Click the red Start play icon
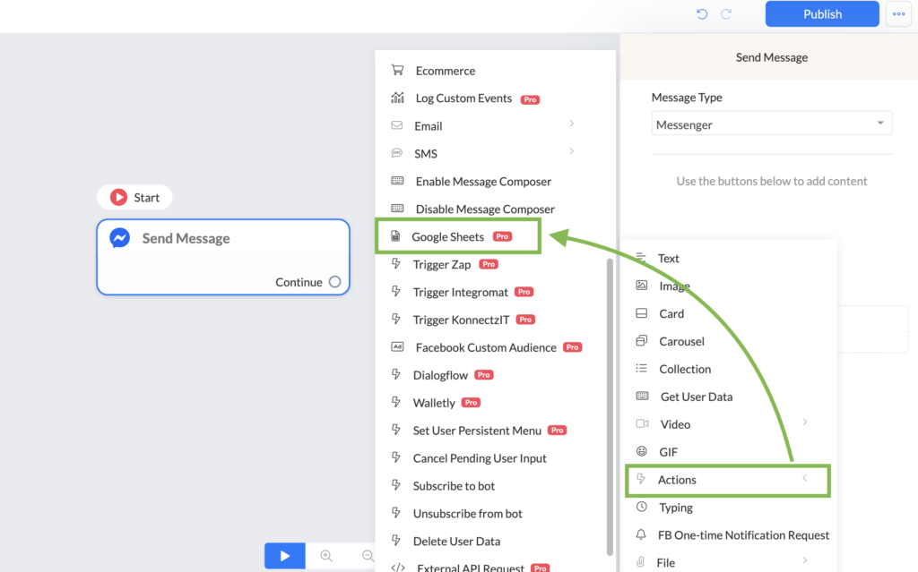Screen dimensions: 918x572 click(x=119, y=197)
